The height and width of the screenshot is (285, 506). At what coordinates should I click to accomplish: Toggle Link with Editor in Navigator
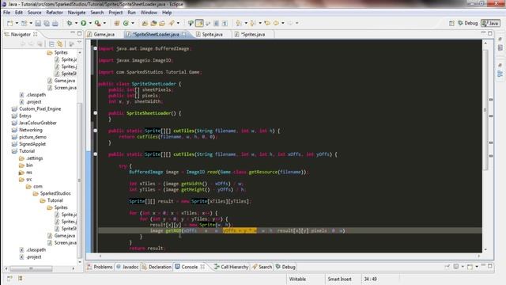60,44
